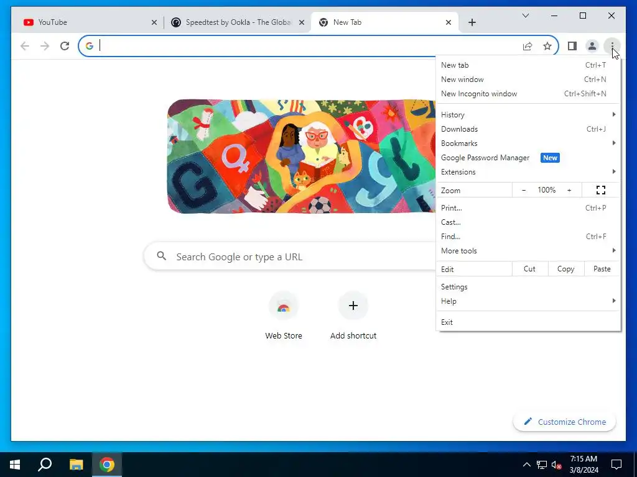Viewport: 637px width, 477px height.
Task: Choose Exit from the menu
Action: point(528,322)
